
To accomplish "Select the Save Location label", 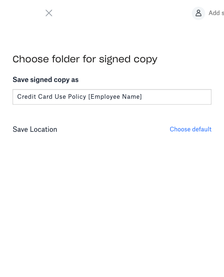I will tap(35, 129).
